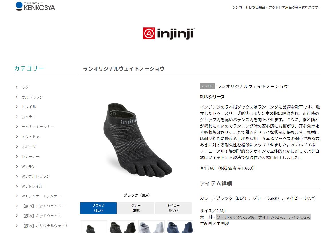Go to トレーナー category
Screen dimensions: 335x233
coord(30,156)
